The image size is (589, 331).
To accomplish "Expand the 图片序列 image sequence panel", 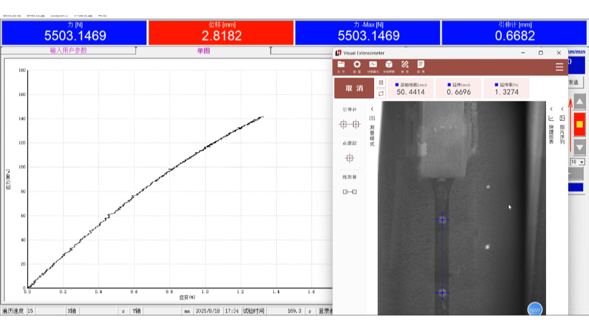I will [x=562, y=109].
